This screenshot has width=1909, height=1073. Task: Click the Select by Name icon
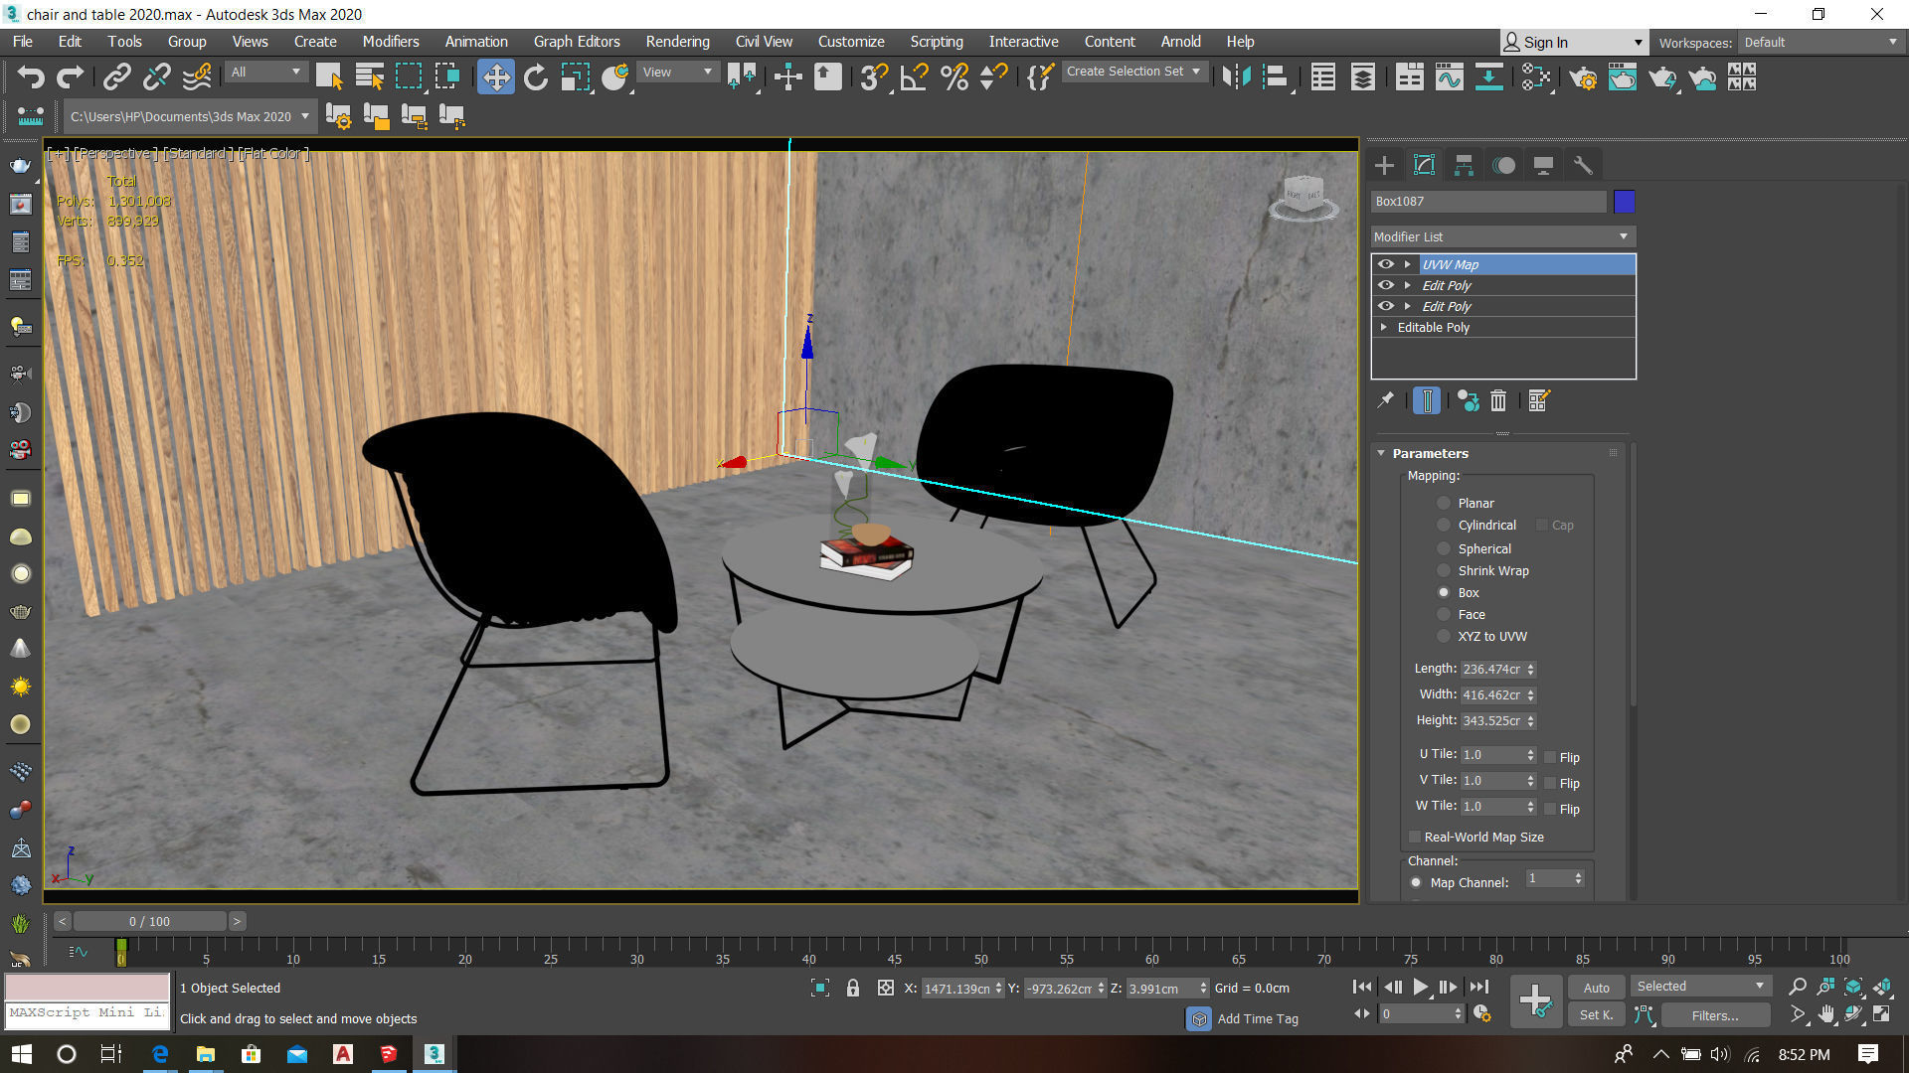pos(369,77)
